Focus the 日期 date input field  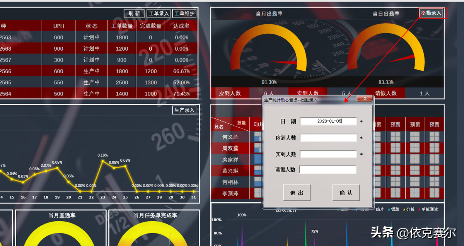point(328,121)
